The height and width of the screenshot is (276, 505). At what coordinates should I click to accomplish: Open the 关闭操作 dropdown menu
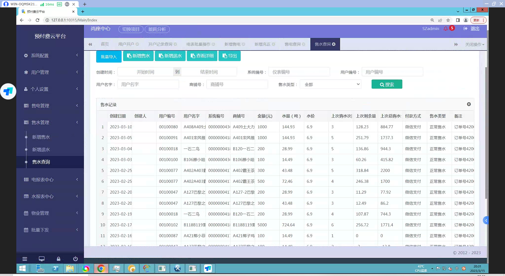(474, 45)
